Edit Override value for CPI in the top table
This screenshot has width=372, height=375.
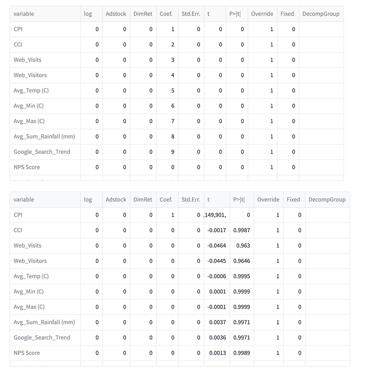click(x=263, y=29)
